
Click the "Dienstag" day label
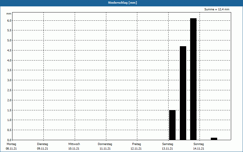tap(43, 144)
